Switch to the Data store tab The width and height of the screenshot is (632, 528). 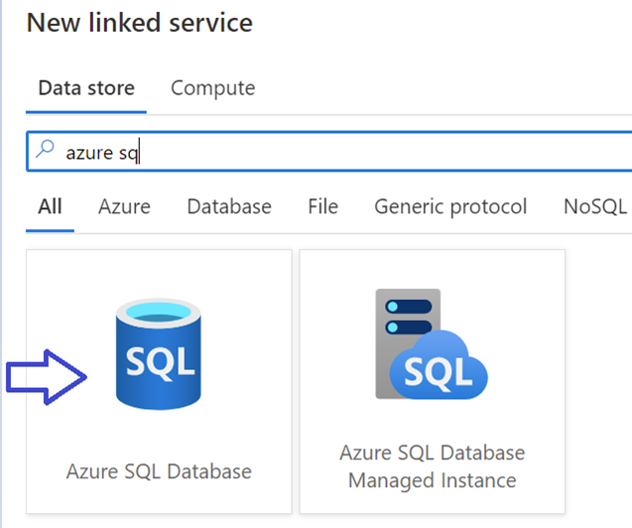coord(86,88)
